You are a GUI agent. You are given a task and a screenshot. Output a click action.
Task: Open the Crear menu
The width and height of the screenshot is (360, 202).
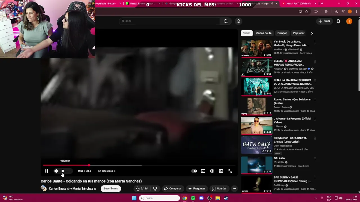tap(324, 21)
